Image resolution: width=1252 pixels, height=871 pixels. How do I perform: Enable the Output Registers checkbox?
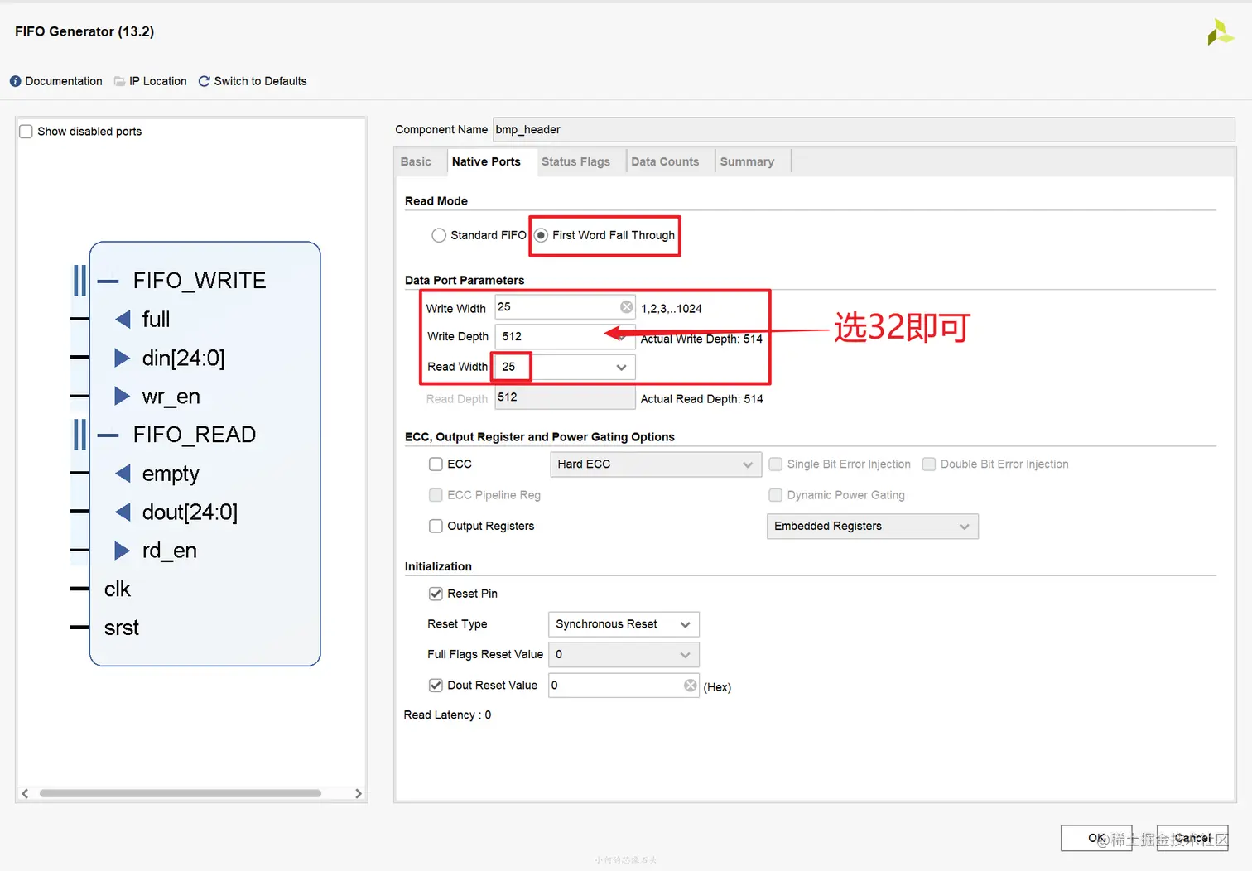click(436, 526)
